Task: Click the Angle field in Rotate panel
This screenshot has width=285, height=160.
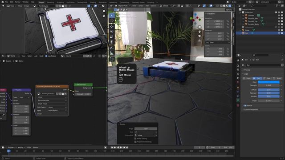Action: point(146,129)
